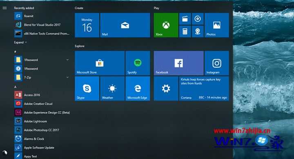
Task: Expand the Recently added list
Action: click(20, 42)
